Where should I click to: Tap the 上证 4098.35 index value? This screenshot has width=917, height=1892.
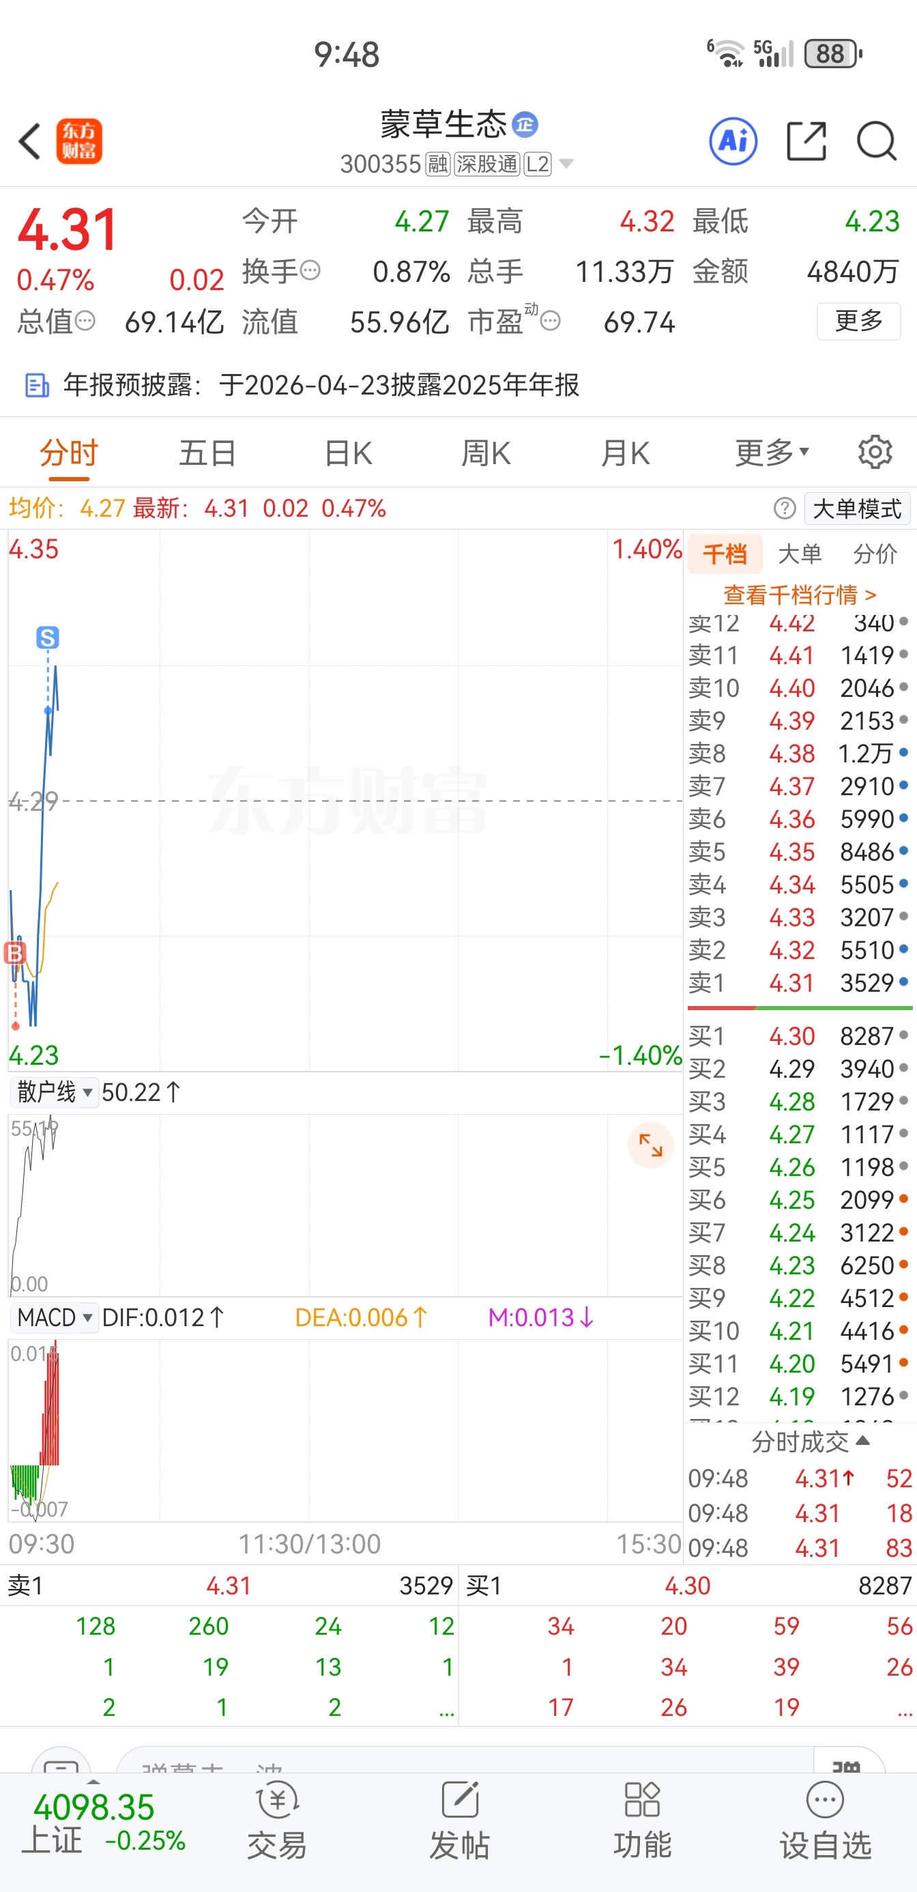(x=94, y=1807)
